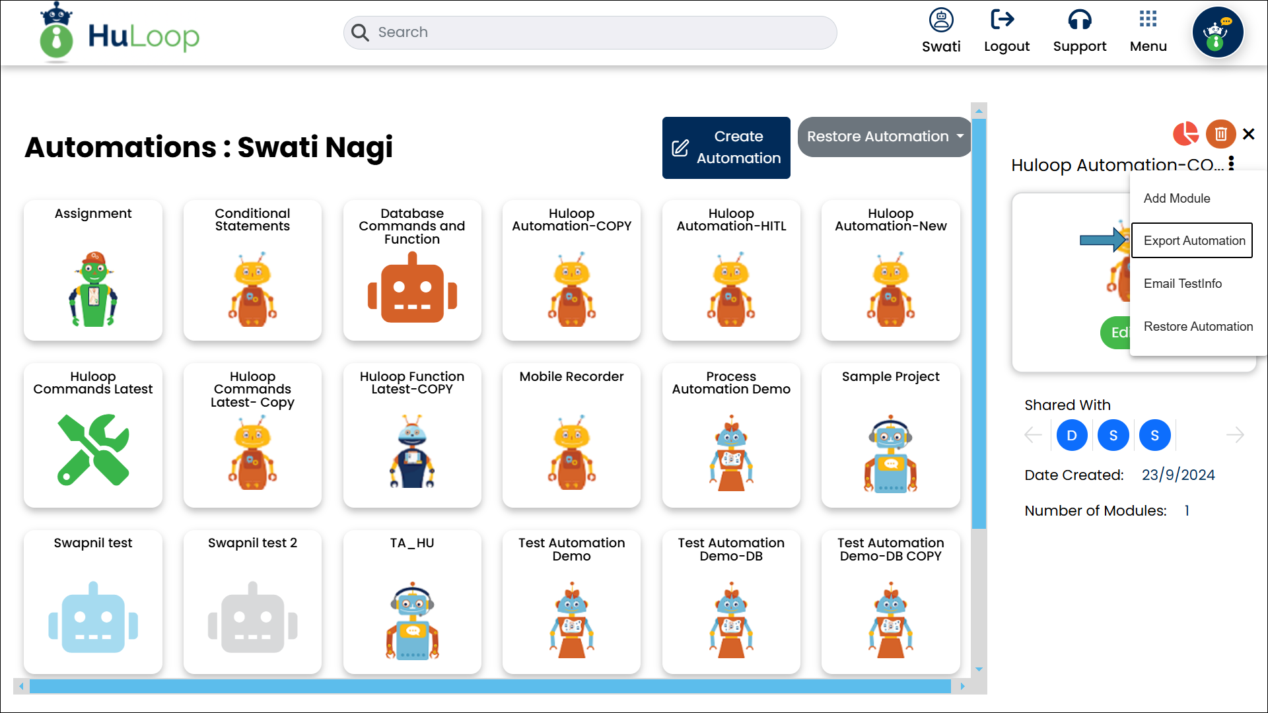Open the Conditional Statements automation
This screenshot has height=713, width=1268.
[252, 270]
